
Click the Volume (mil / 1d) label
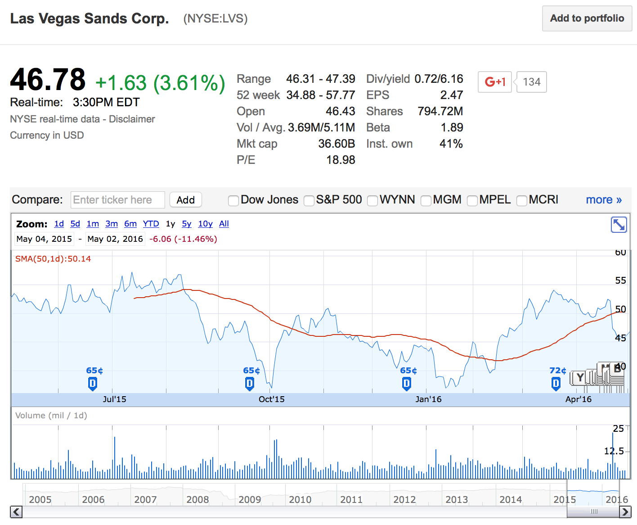pyautogui.click(x=51, y=415)
